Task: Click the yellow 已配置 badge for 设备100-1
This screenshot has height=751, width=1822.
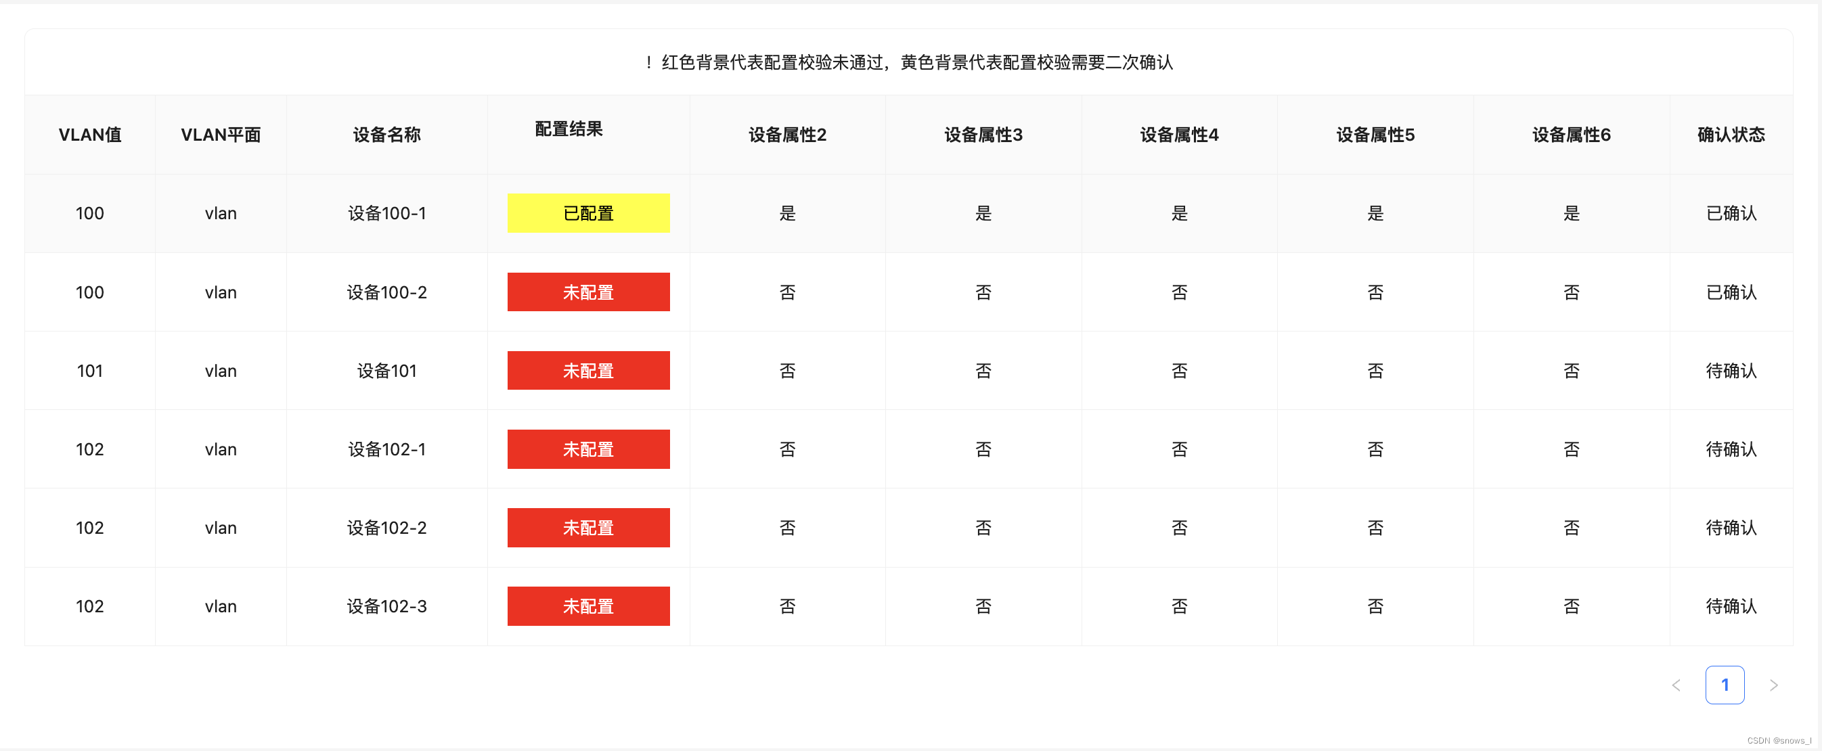Action: point(587,213)
